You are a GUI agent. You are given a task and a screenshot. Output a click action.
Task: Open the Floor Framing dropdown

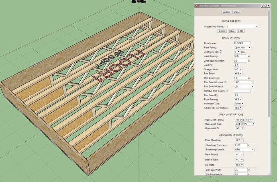click(x=238, y=100)
